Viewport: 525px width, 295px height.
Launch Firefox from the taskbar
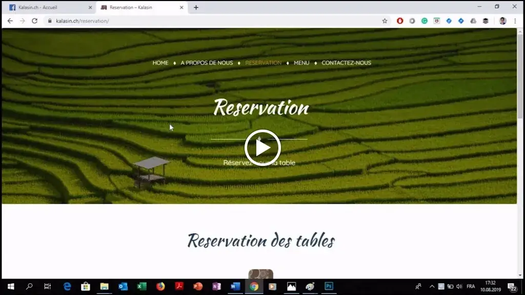click(160, 287)
